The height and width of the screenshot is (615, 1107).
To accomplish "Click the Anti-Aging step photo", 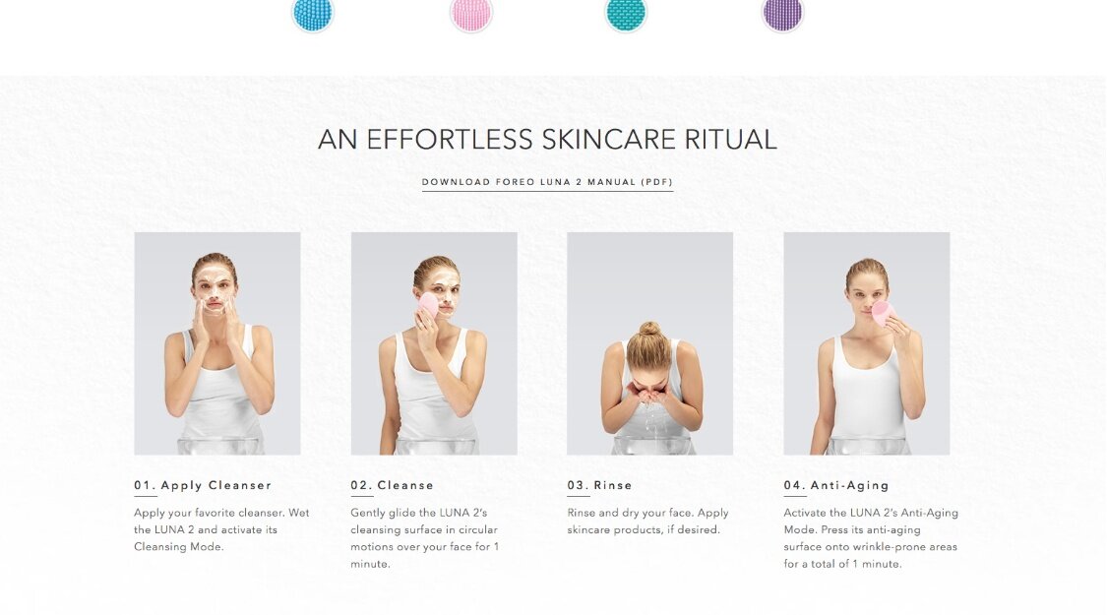I will point(867,343).
